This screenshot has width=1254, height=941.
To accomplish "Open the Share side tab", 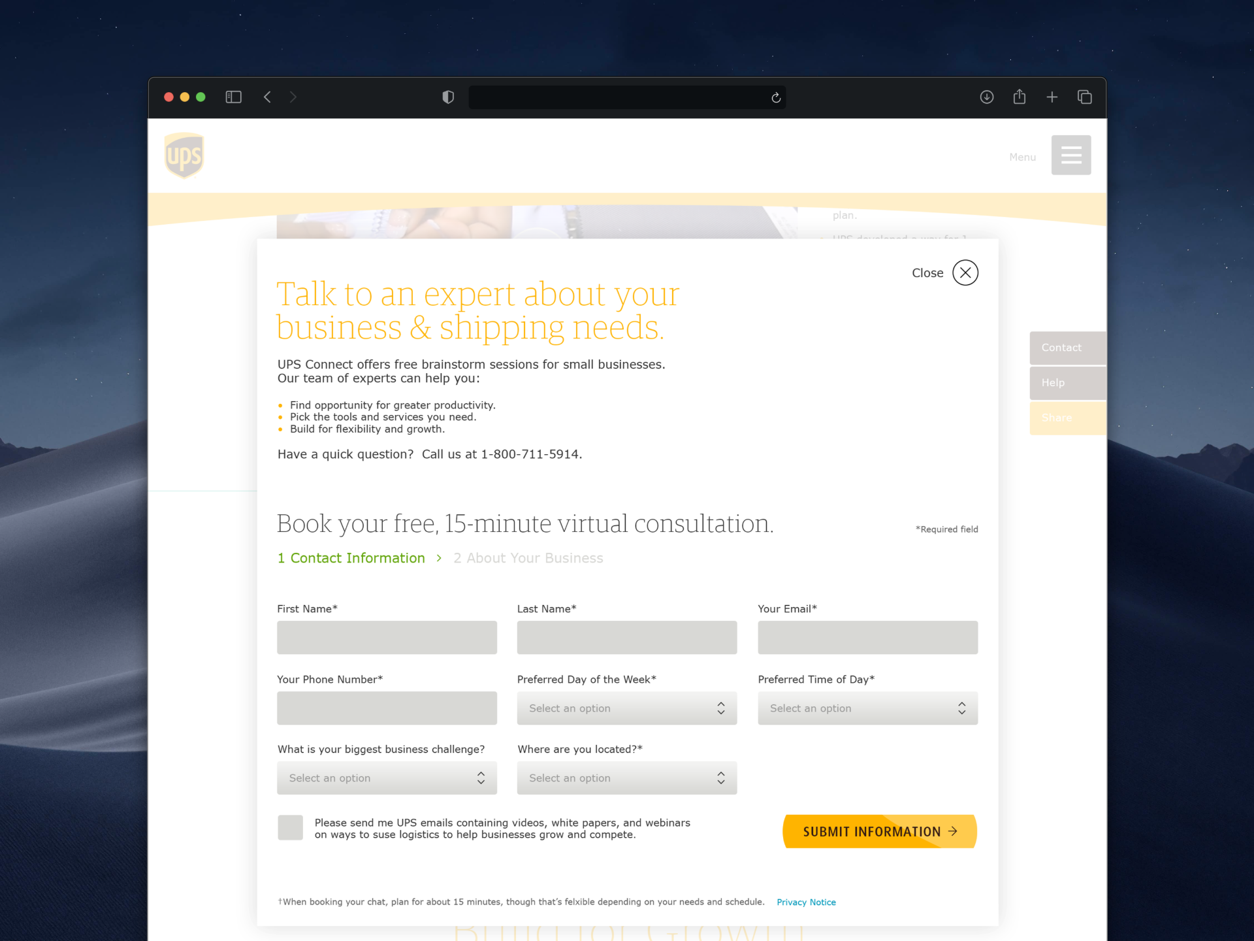I will [x=1068, y=418].
